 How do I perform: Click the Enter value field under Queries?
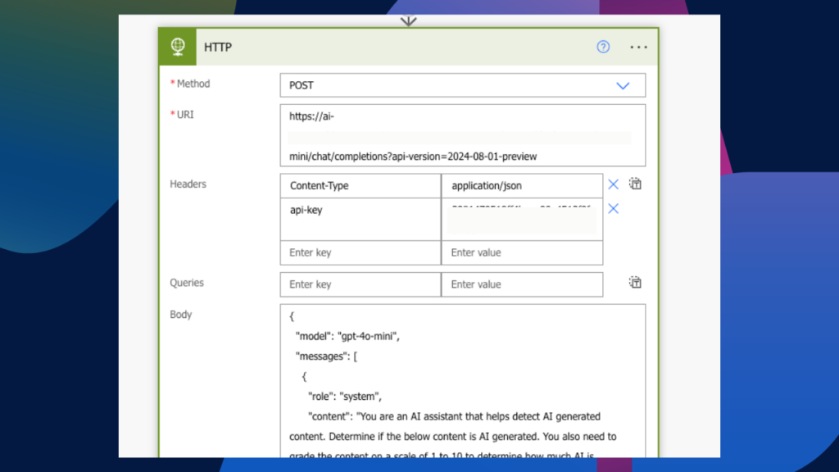tap(522, 284)
